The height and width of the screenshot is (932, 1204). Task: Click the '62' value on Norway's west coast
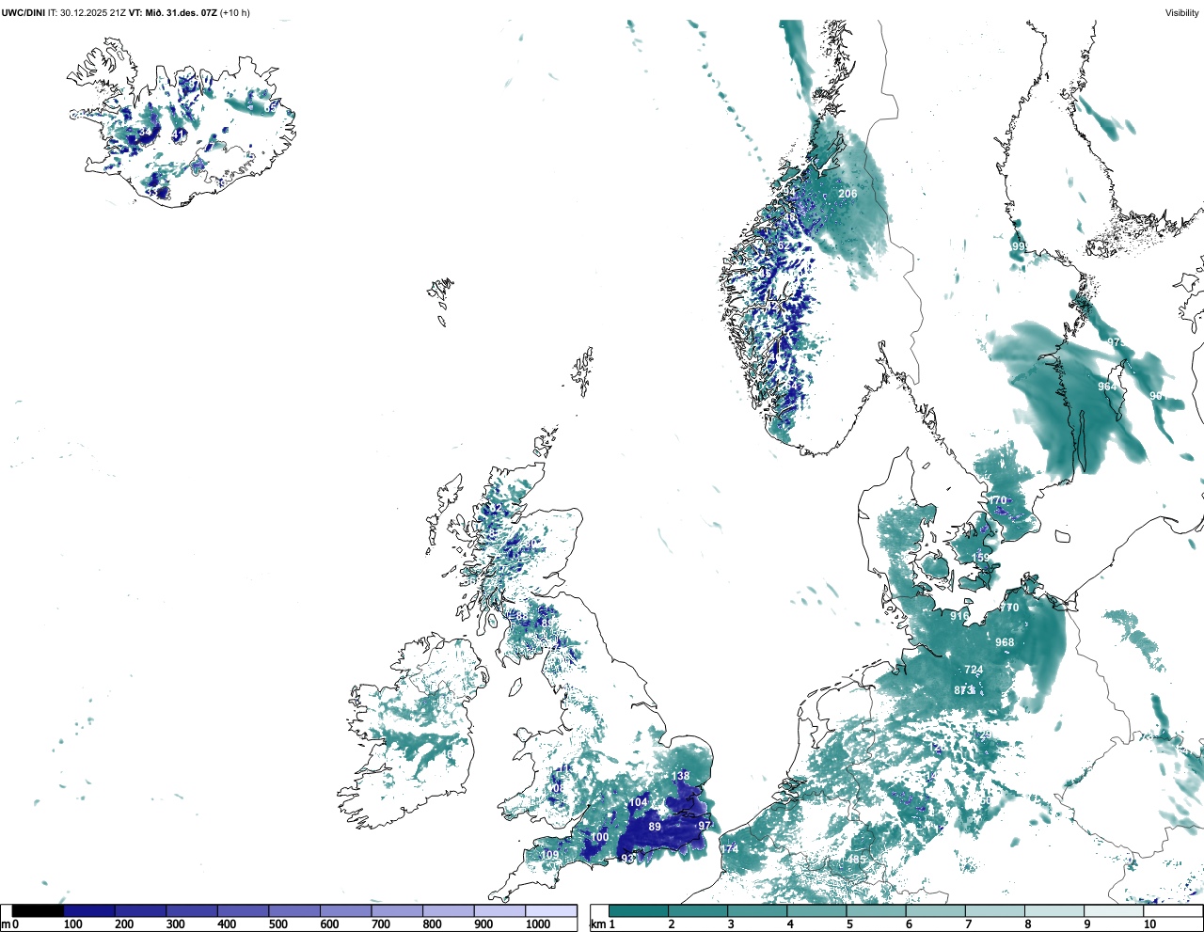click(x=784, y=246)
